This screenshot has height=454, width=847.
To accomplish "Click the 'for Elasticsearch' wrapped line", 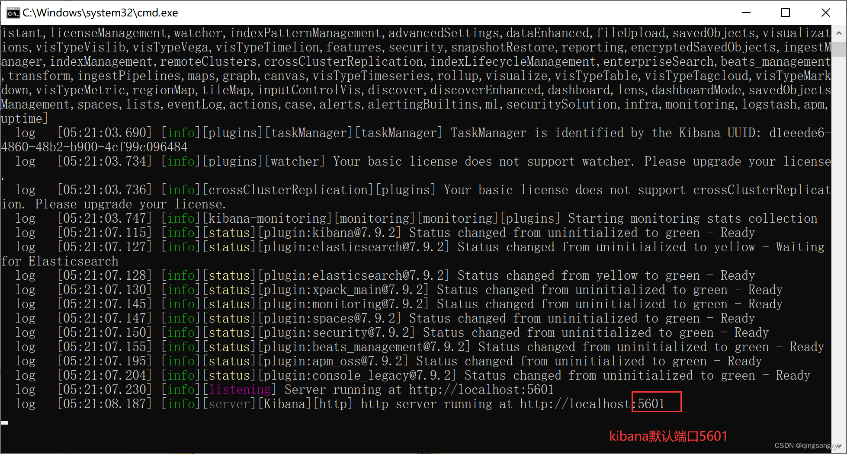I will pos(60,261).
